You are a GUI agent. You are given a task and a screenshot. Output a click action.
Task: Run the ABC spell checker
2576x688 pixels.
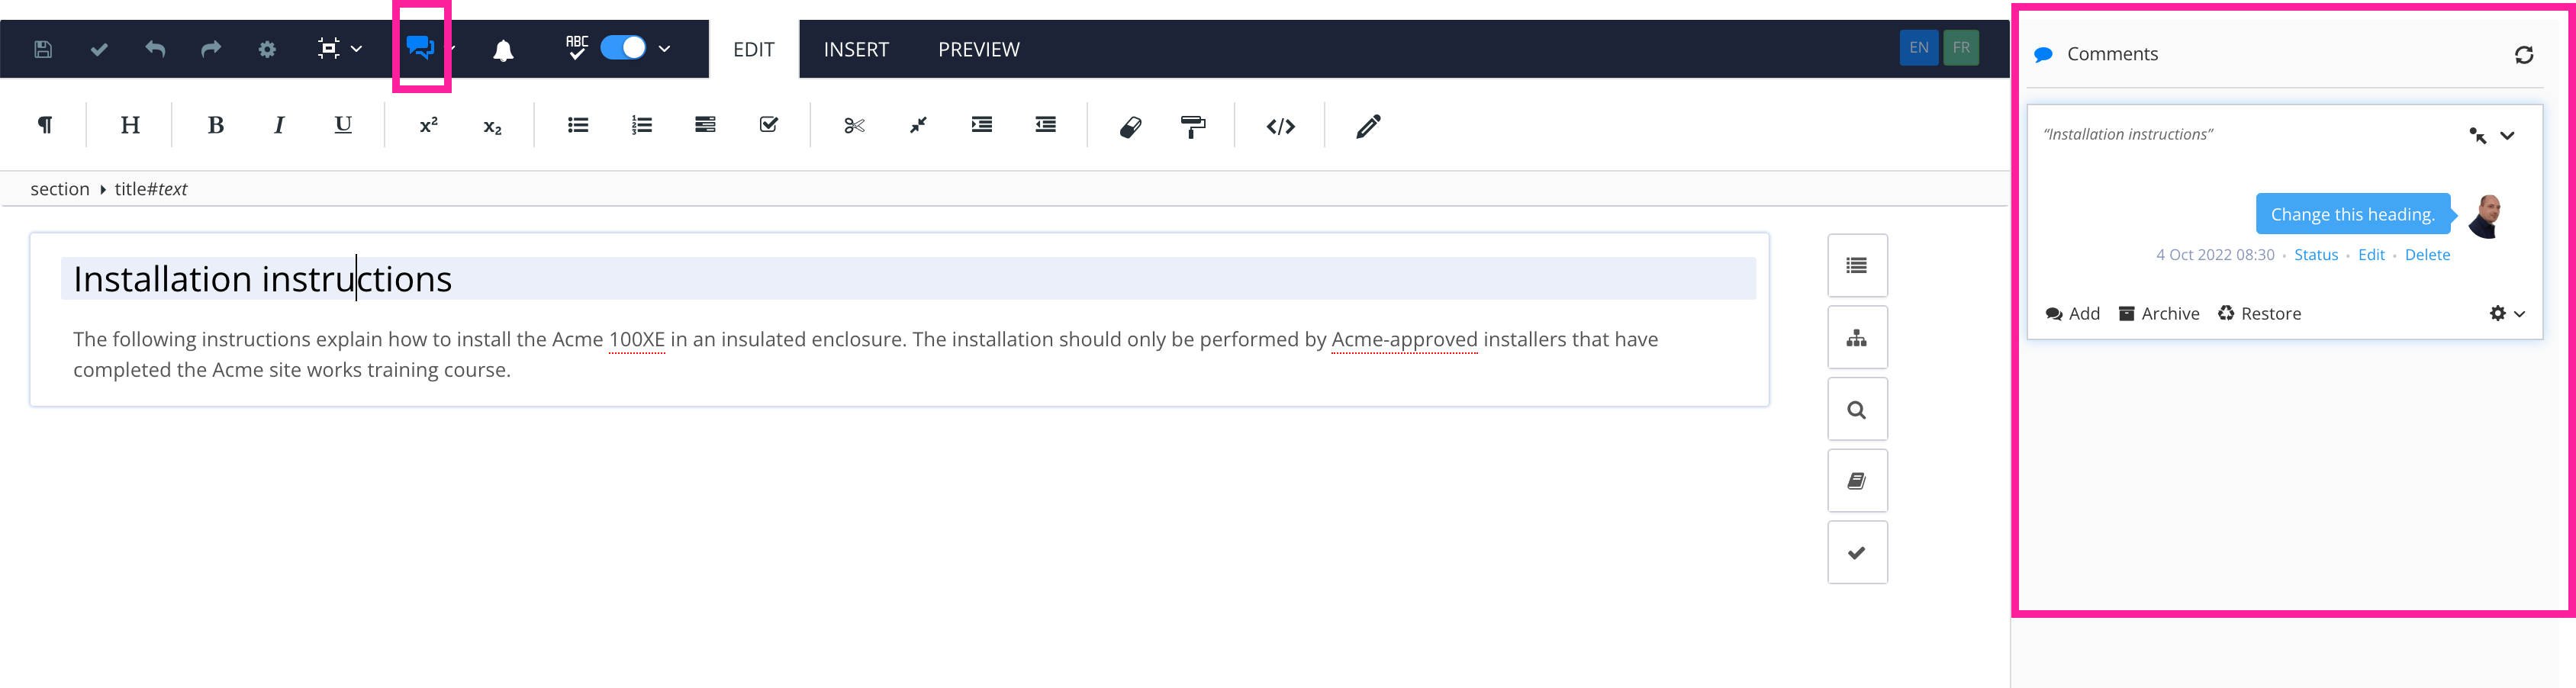(577, 47)
